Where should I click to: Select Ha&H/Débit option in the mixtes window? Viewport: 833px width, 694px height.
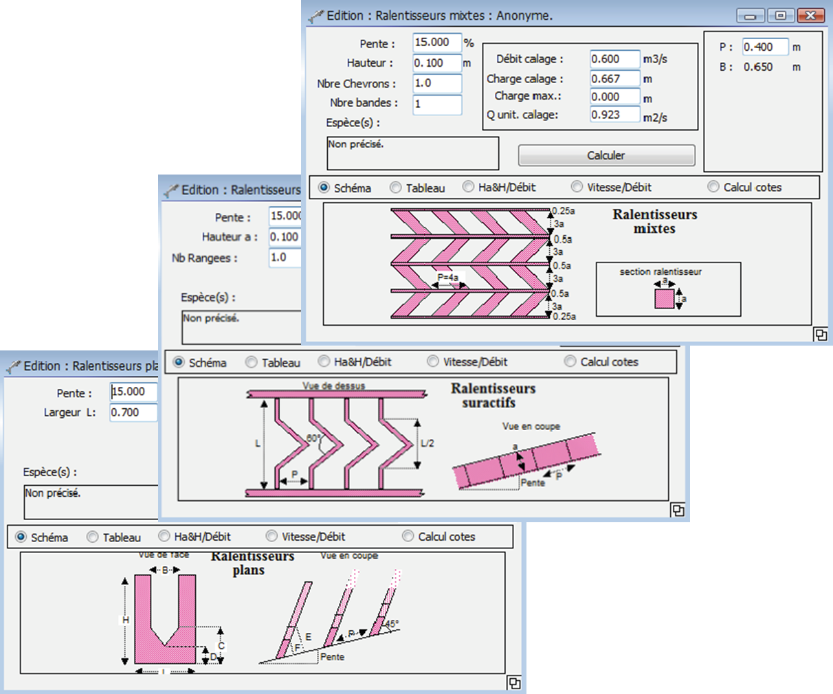coord(468,187)
